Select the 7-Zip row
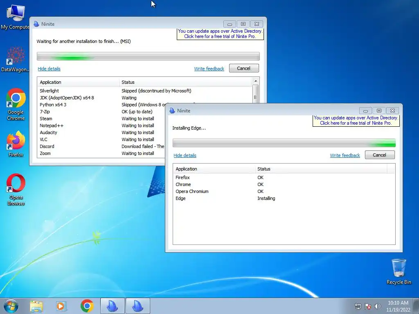419x314 pixels. tap(101, 112)
